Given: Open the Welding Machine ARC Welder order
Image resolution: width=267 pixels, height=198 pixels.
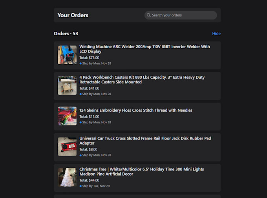Looking at the screenshot, I should pyautogui.click(x=144, y=49).
